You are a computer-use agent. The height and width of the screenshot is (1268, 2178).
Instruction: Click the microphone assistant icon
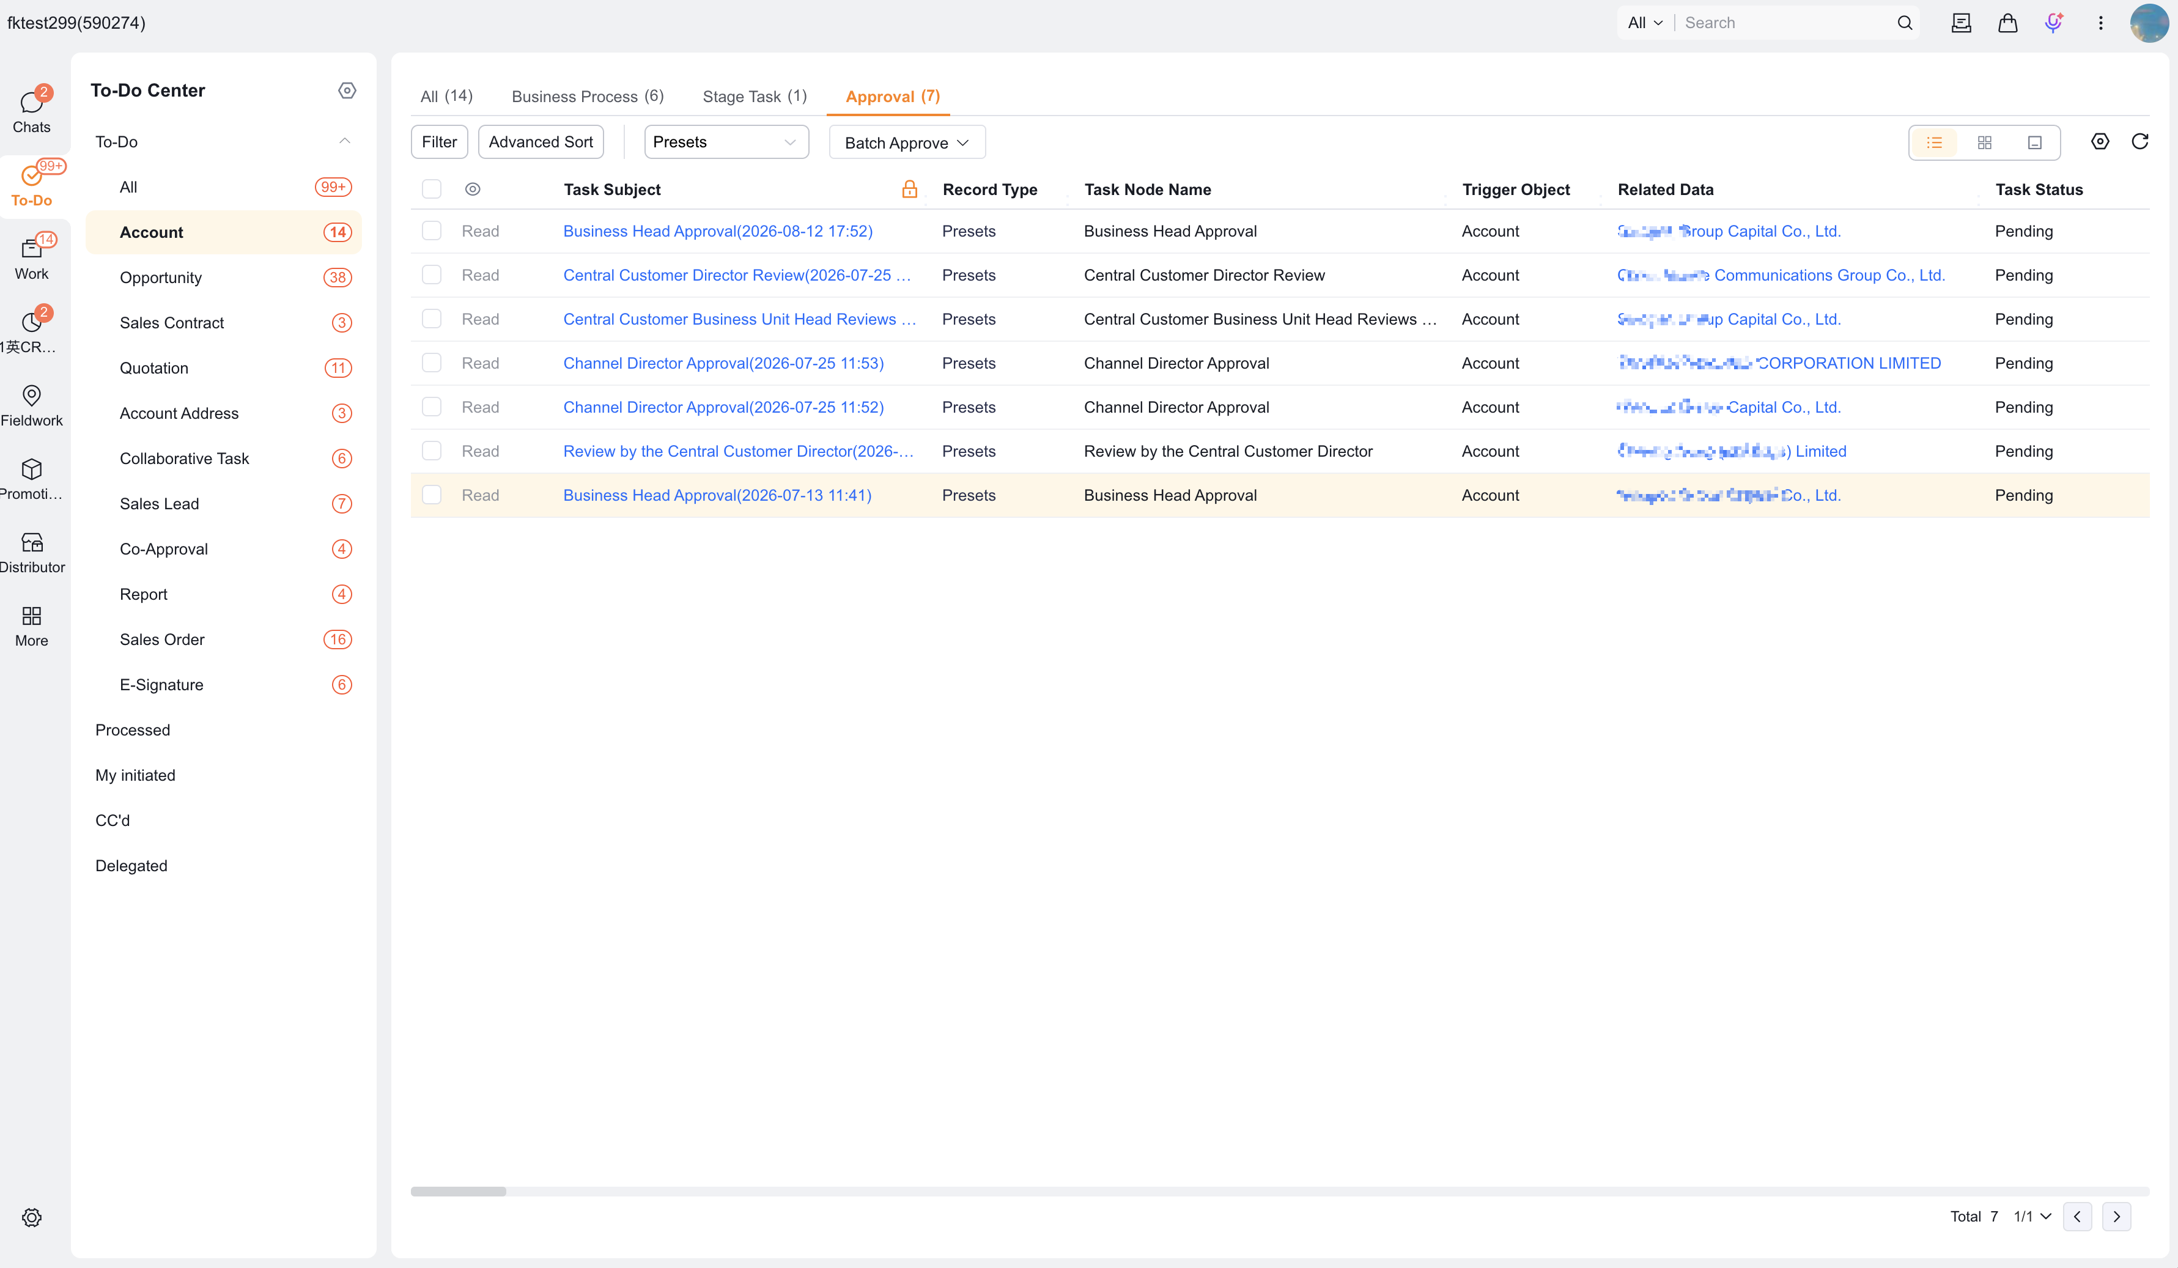tap(2053, 23)
